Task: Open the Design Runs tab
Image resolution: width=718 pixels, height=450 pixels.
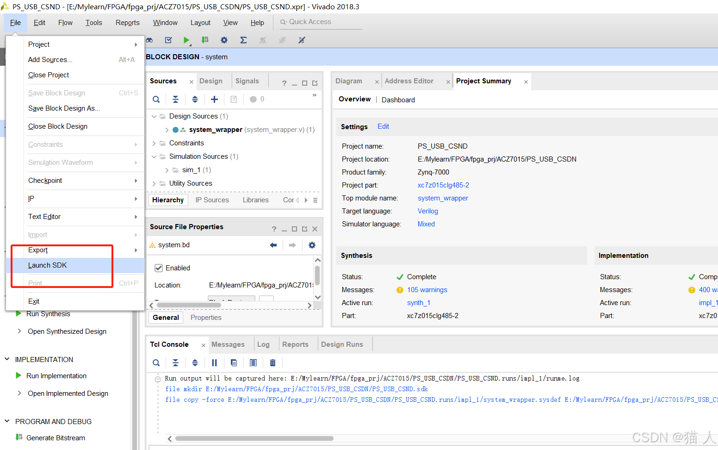Action: point(342,344)
